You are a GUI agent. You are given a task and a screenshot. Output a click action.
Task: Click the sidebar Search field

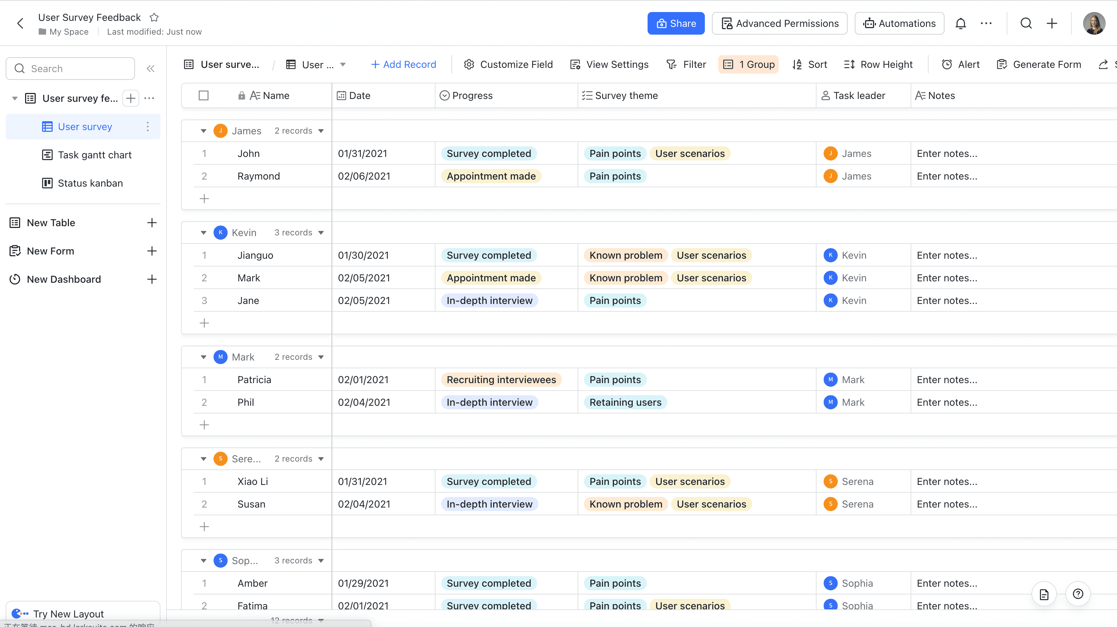(71, 69)
